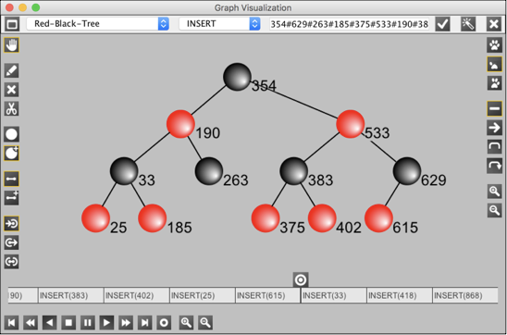Select the add edge with plus tool
This screenshot has height=335, width=507.
coord(11,198)
